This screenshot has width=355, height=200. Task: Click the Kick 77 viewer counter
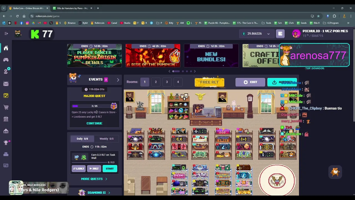coord(42,34)
